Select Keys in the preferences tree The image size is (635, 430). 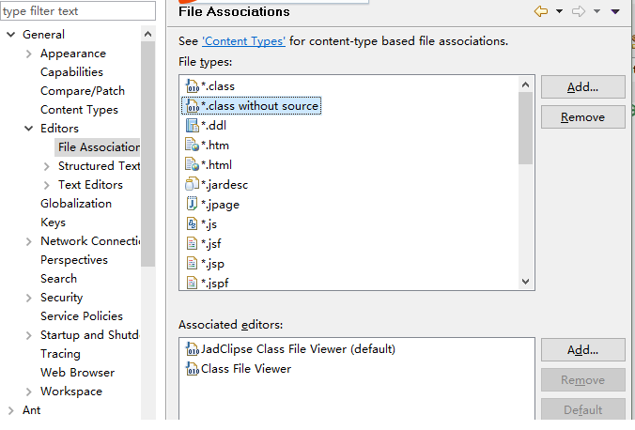coord(53,223)
